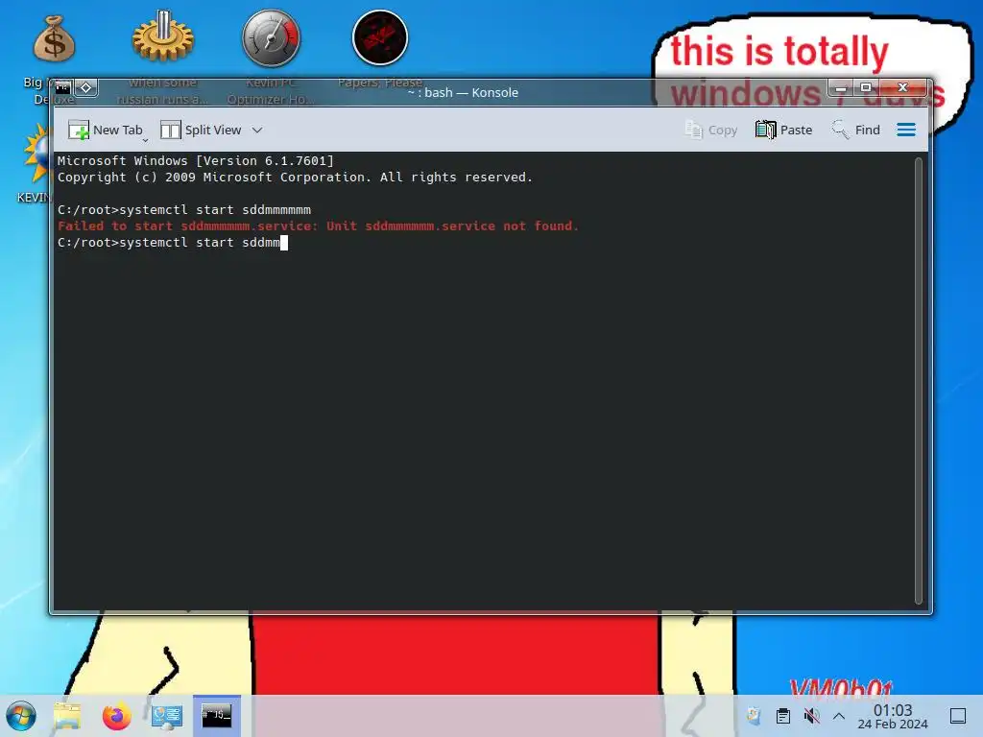Open the Konsole hamburger menu
Viewport: 983px width, 737px height.
(x=906, y=130)
